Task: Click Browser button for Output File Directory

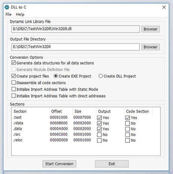Action: 150,47
